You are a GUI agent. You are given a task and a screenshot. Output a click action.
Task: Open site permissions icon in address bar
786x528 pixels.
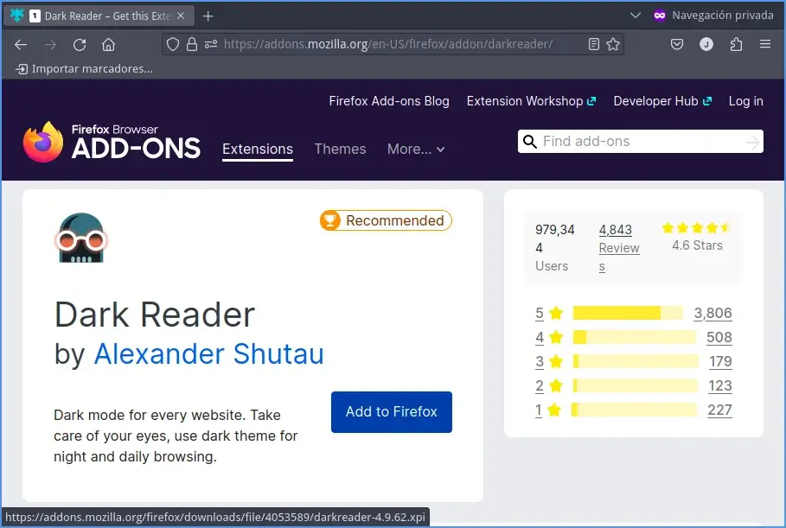[211, 45]
